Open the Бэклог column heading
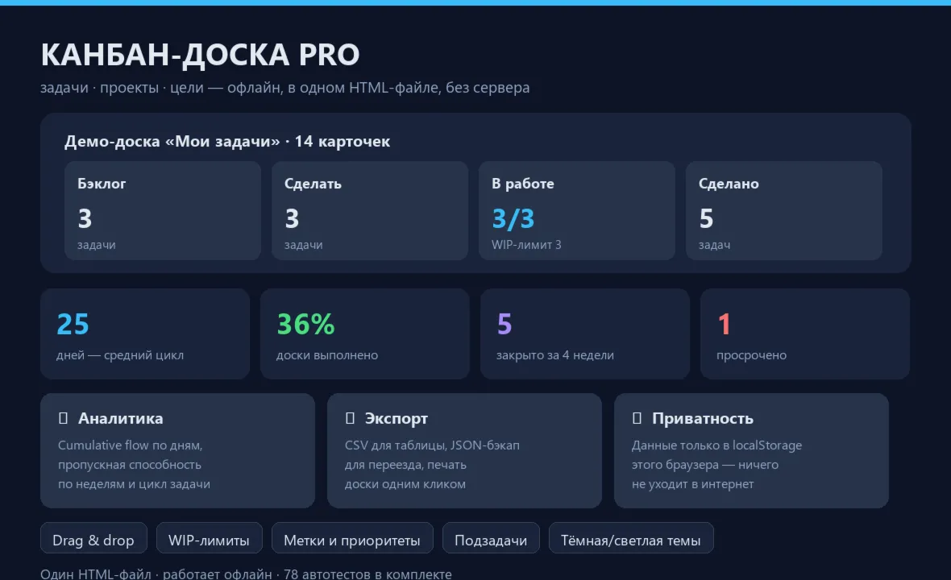This screenshot has height=580, width=951. (102, 184)
